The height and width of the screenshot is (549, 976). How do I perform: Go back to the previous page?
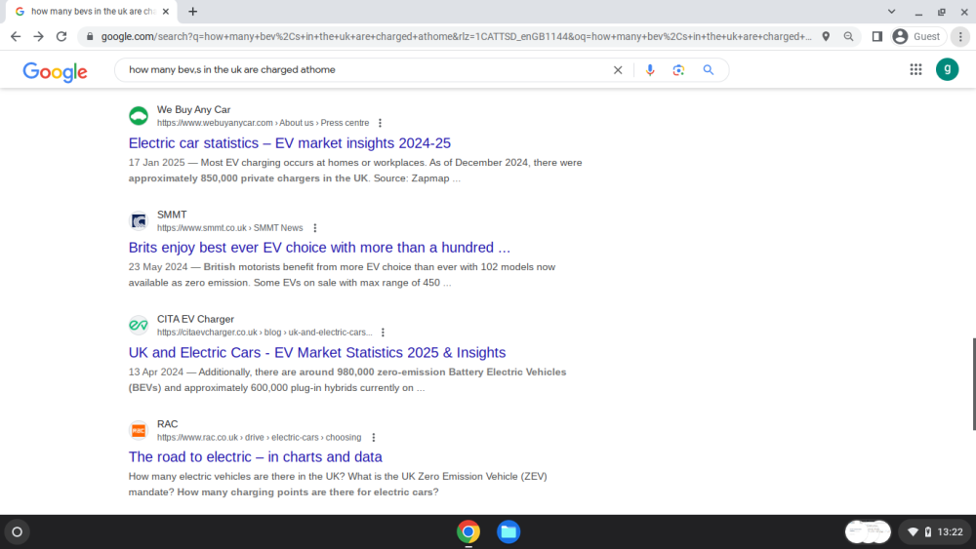(16, 37)
